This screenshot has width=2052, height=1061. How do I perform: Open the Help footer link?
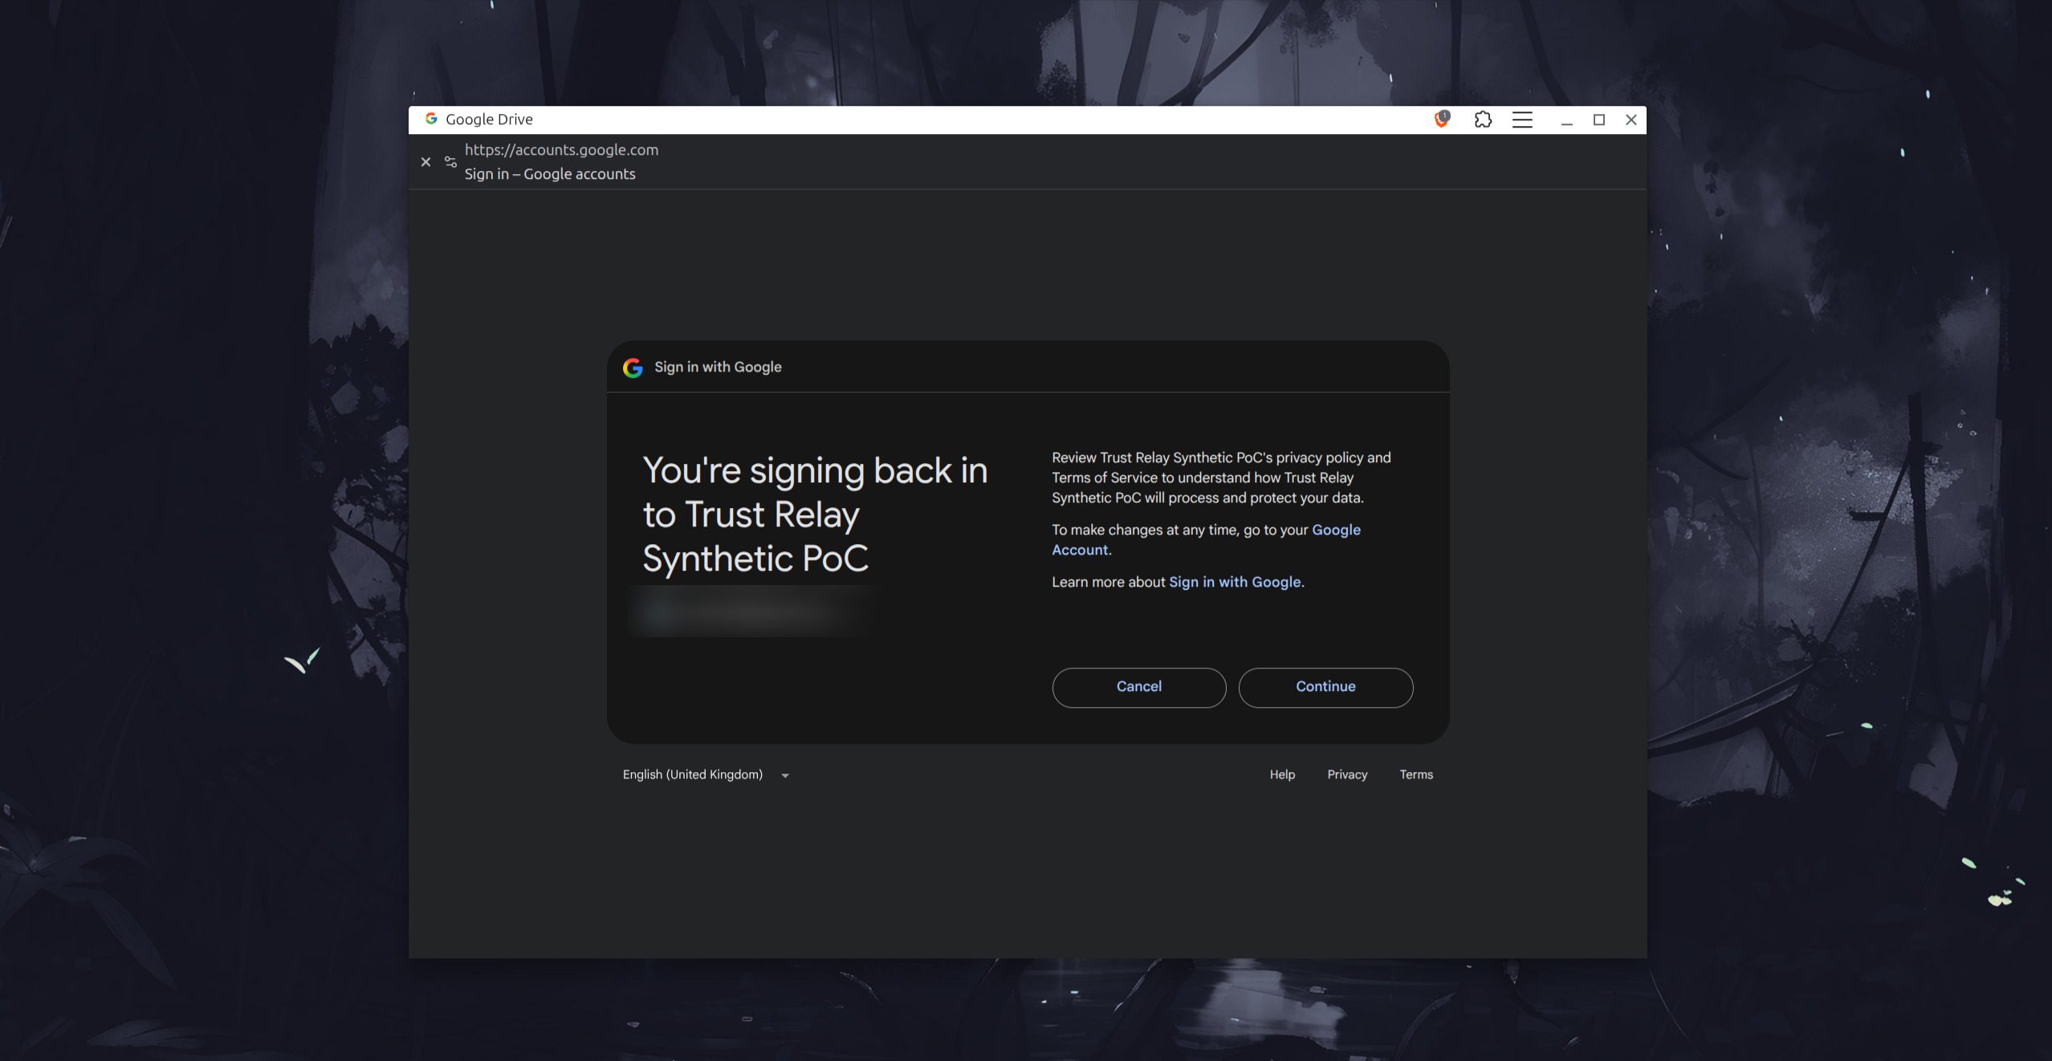pyautogui.click(x=1282, y=774)
